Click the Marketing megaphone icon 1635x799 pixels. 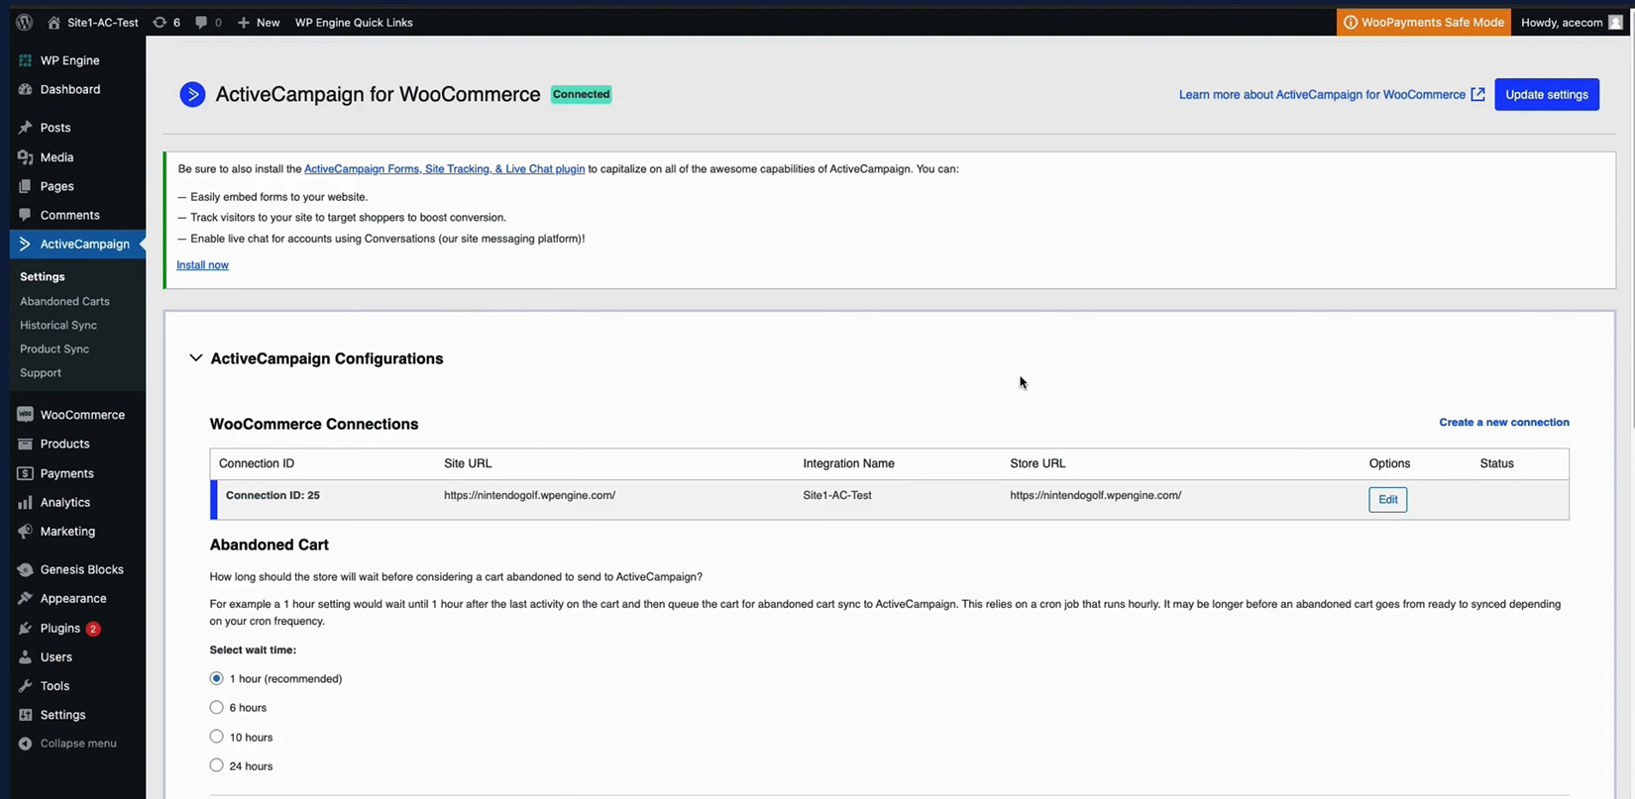point(25,531)
